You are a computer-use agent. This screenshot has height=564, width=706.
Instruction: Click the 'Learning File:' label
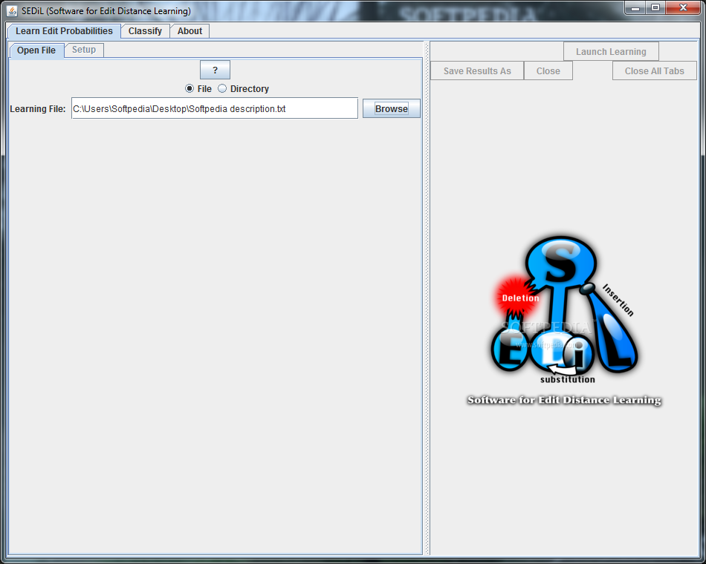(x=38, y=109)
